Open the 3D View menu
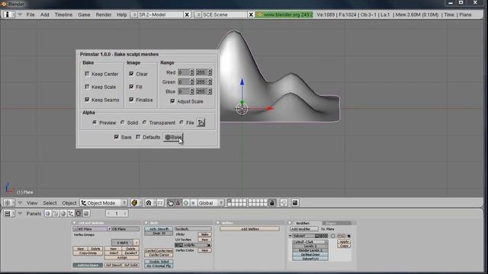488x274 pixels. coord(32,203)
